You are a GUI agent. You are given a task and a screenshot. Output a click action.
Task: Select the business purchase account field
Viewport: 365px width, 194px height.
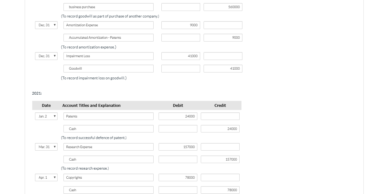[x=108, y=7]
